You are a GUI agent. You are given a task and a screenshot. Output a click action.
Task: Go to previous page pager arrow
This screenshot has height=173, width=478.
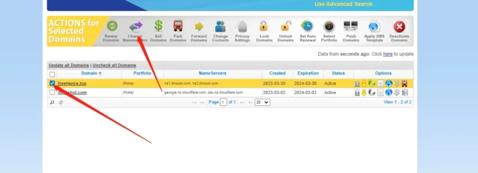click(202, 102)
